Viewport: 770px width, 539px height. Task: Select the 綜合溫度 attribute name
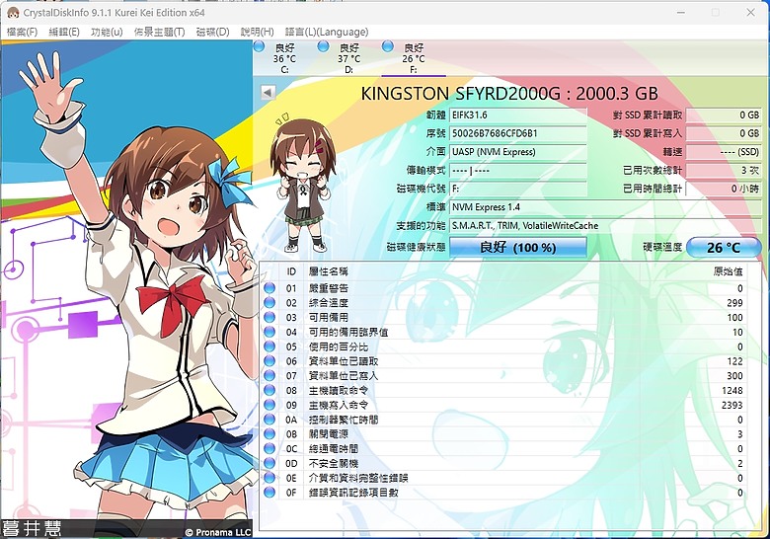328,303
